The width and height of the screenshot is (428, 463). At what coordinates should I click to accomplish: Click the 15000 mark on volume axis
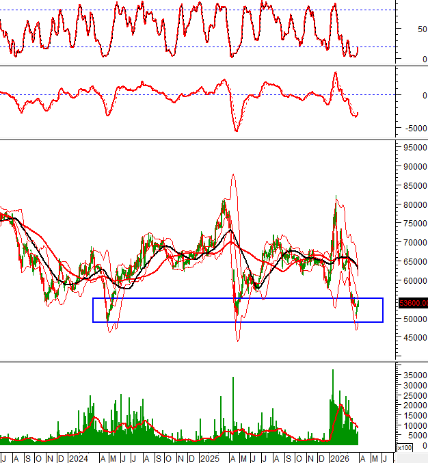click(x=412, y=414)
